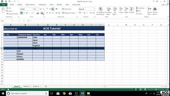Screen dimensions: 170x96
Task: Open Format as Table gallery
Action: tap(108, 11)
